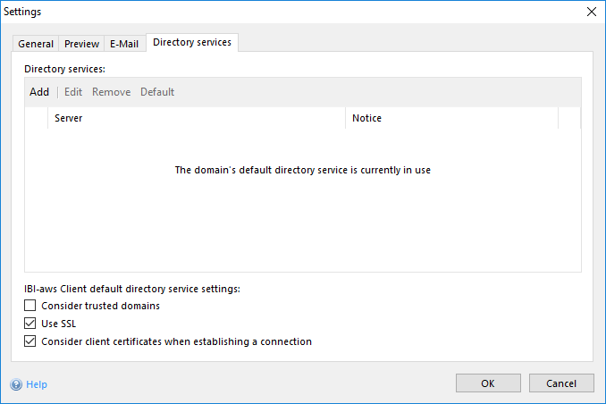The height and width of the screenshot is (404, 606).
Task: Click the blue question mark help icon
Action: (x=16, y=384)
